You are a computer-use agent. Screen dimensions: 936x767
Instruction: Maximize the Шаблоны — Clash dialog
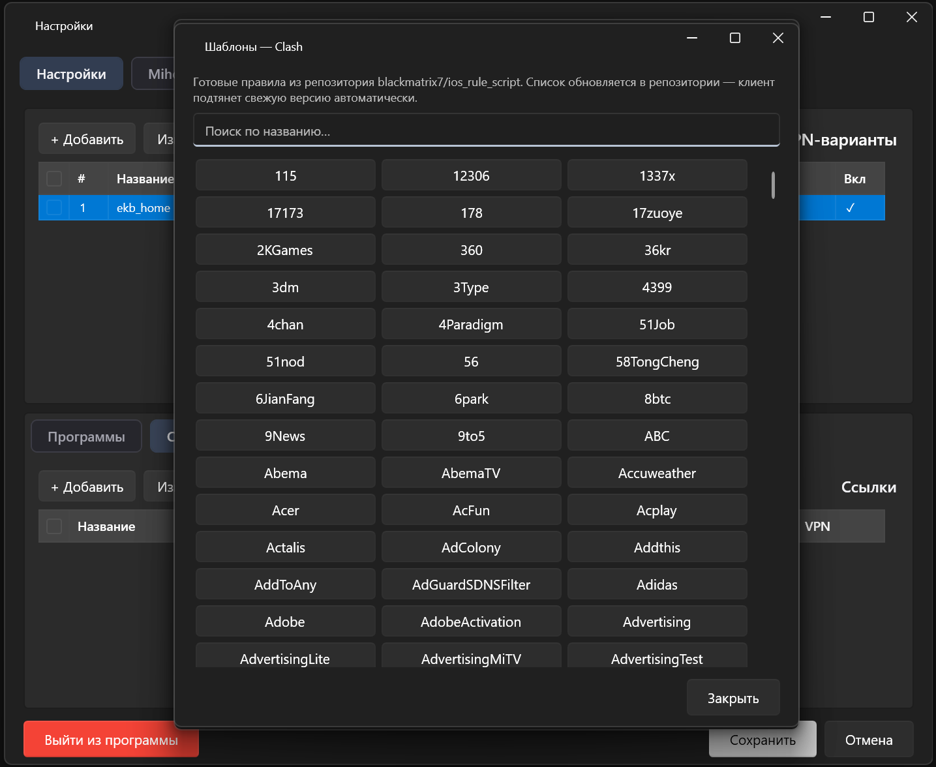click(x=735, y=38)
